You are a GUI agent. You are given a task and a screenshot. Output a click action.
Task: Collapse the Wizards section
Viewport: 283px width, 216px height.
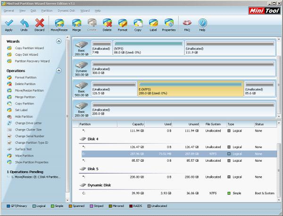58,41
